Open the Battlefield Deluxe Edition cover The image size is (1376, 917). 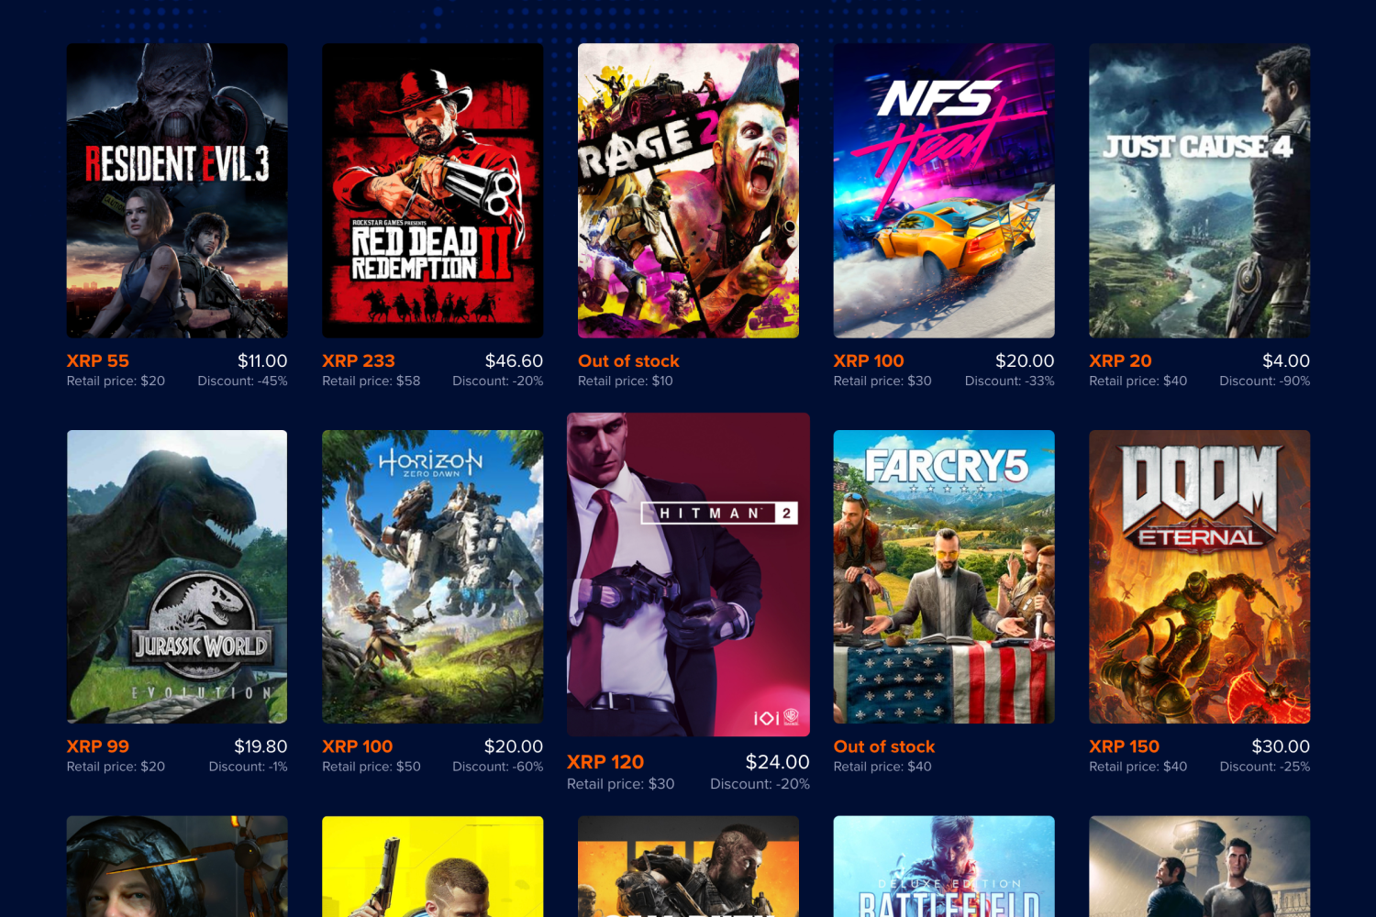(x=944, y=867)
